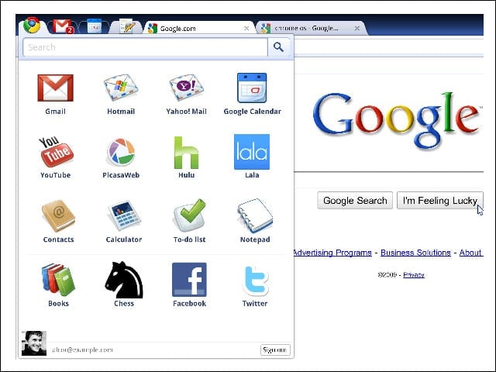Click the Chrome logo app menu tab
This screenshot has height=372, width=496.
click(32, 26)
